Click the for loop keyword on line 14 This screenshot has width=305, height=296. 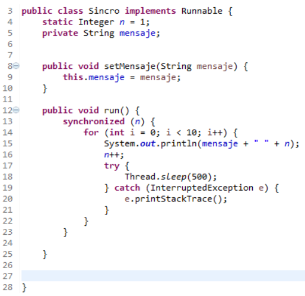[91, 133]
